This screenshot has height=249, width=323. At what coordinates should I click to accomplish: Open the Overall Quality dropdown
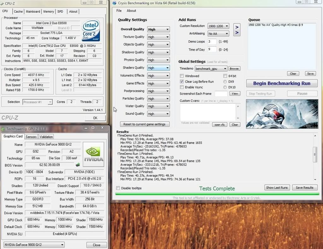point(158,29)
